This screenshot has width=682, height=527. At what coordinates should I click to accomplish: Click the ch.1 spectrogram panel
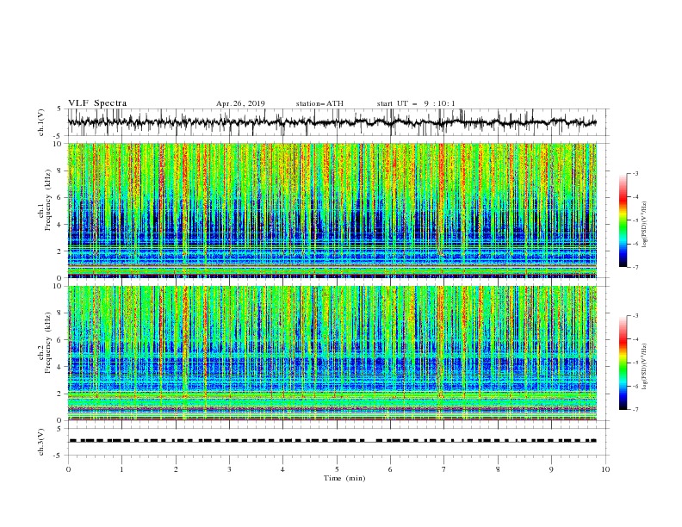[x=332, y=210]
